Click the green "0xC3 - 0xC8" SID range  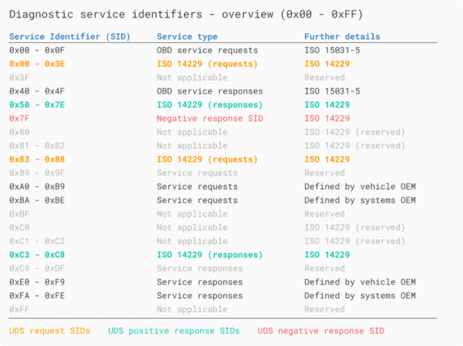[37, 255]
